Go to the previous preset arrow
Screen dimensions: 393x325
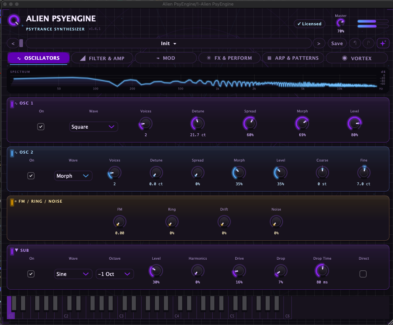click(13, 44)
